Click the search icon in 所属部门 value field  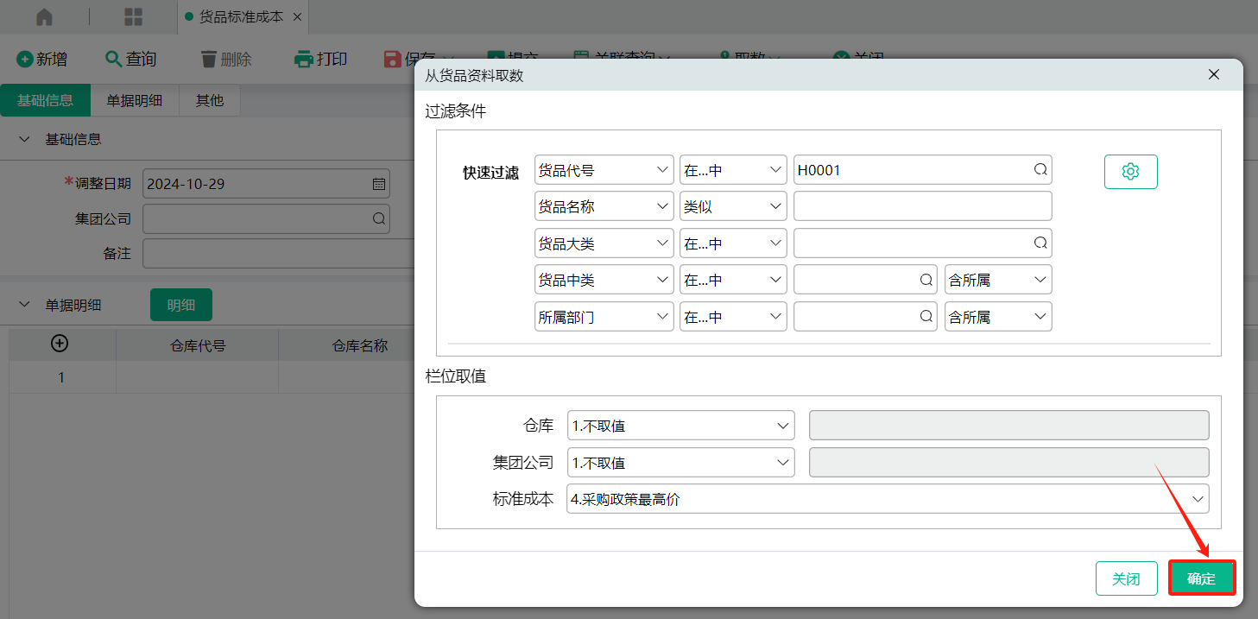(x=926, y=317)
